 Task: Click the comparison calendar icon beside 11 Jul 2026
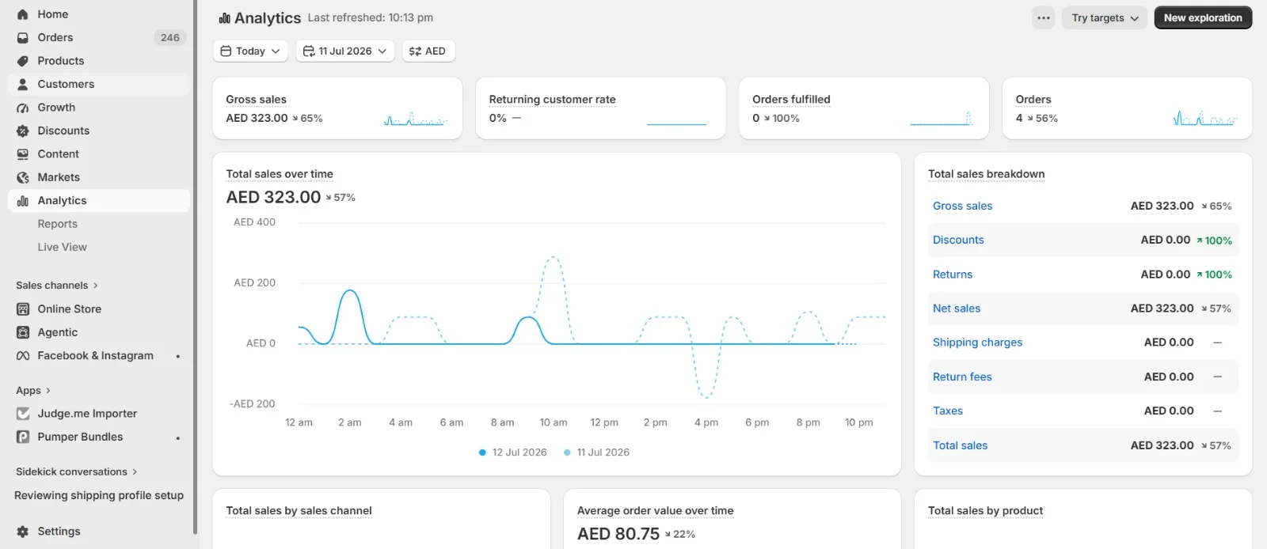309,51
